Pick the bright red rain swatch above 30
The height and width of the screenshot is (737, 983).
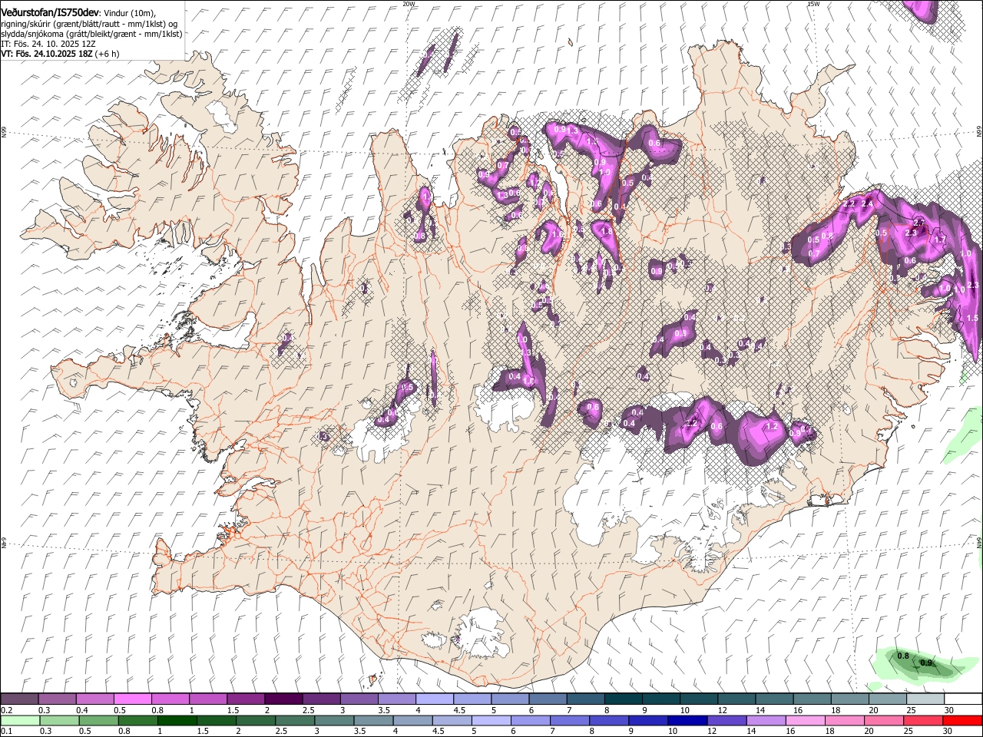pos(961,720)
